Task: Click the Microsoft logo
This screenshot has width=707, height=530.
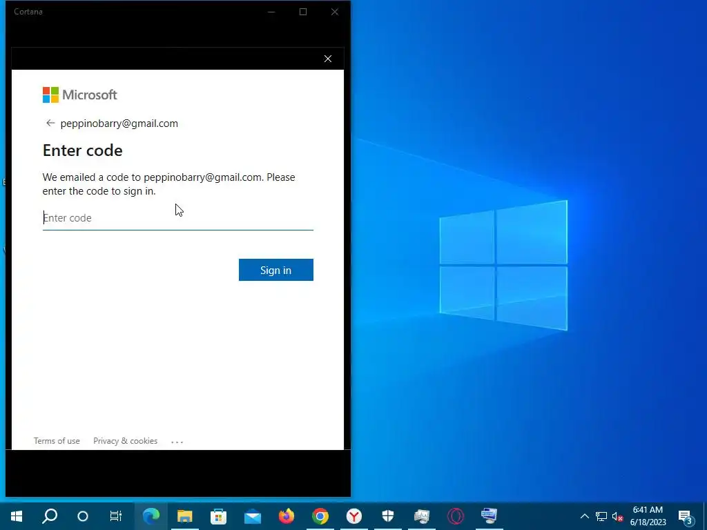Action: point(80,95)
